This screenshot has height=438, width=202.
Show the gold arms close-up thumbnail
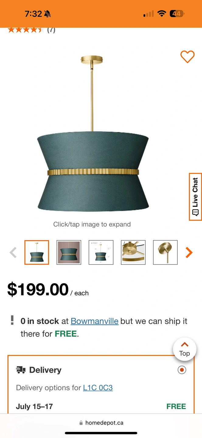point(133,252)
